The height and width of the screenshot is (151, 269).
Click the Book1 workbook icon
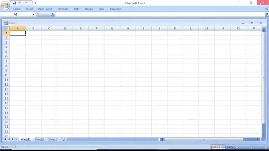(x=5, y=23)
